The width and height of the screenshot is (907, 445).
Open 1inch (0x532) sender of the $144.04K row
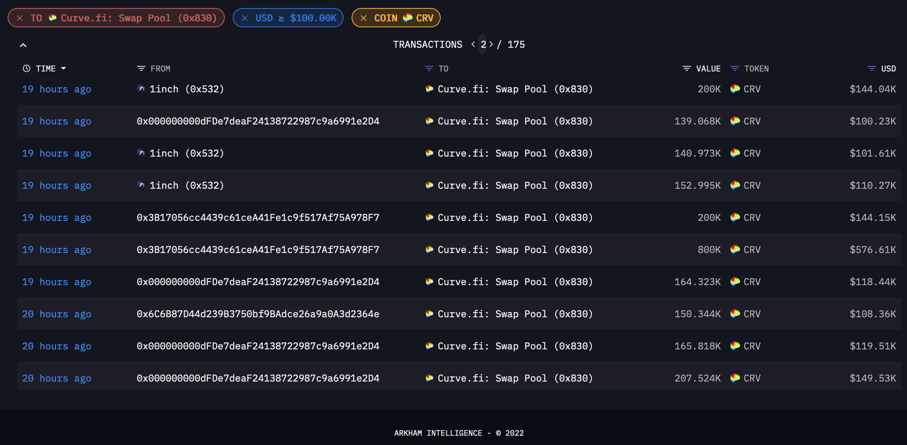[x=186, y=89]
